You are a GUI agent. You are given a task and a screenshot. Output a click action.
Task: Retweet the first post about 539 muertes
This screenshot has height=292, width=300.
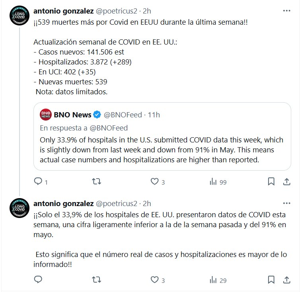click(96, 182)
